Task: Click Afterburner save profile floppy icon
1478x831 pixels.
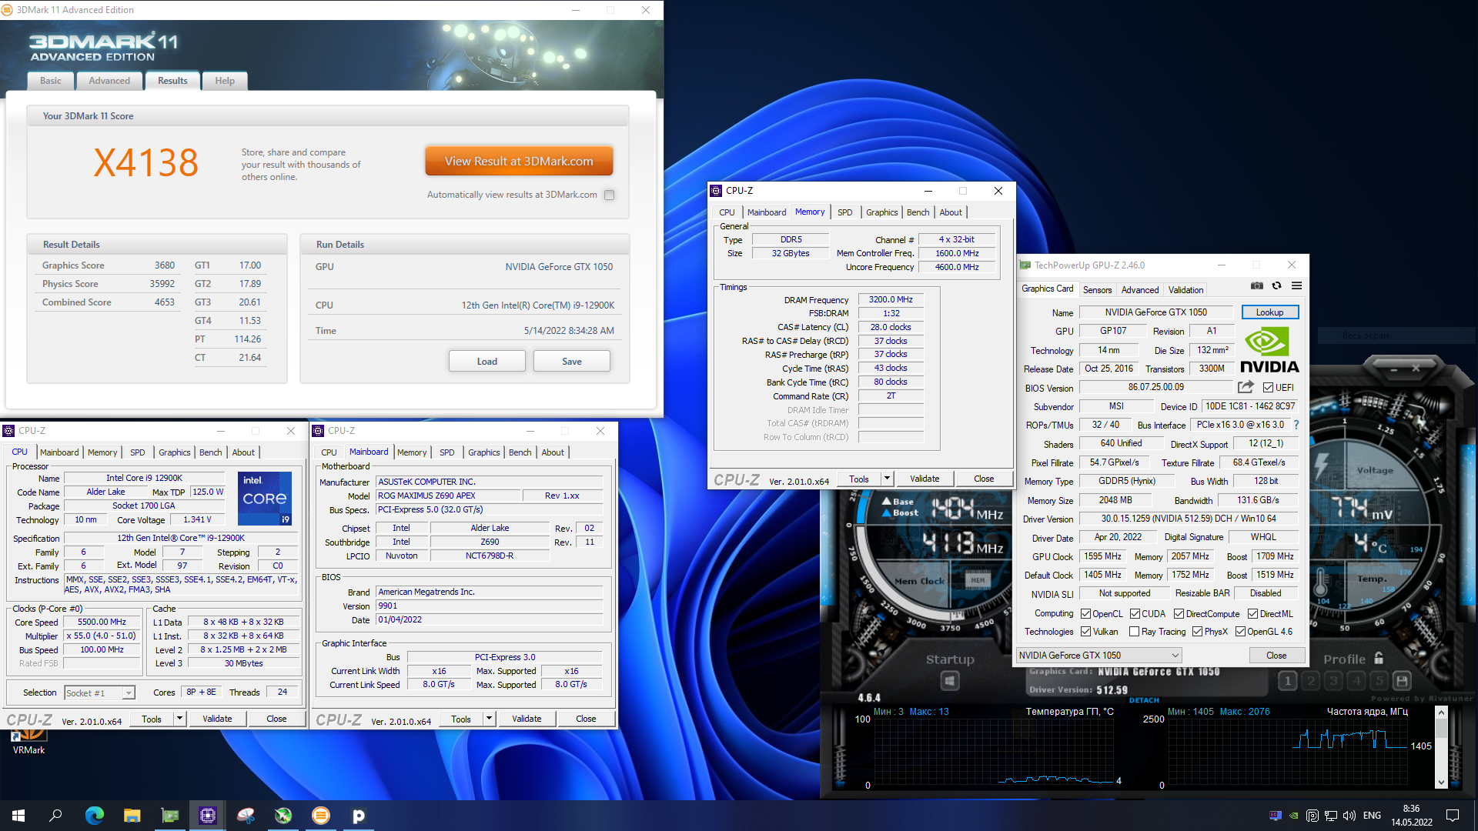Action: [1403, 681]
